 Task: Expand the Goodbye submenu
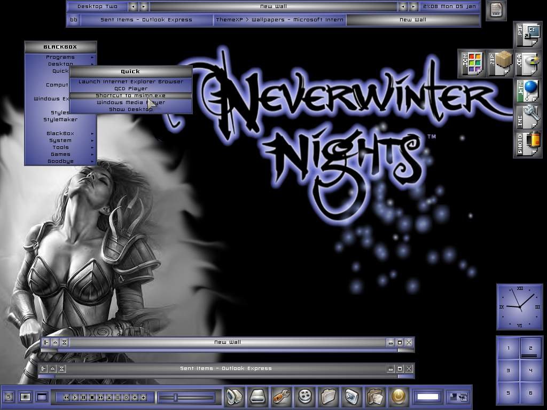pos(60,161)
